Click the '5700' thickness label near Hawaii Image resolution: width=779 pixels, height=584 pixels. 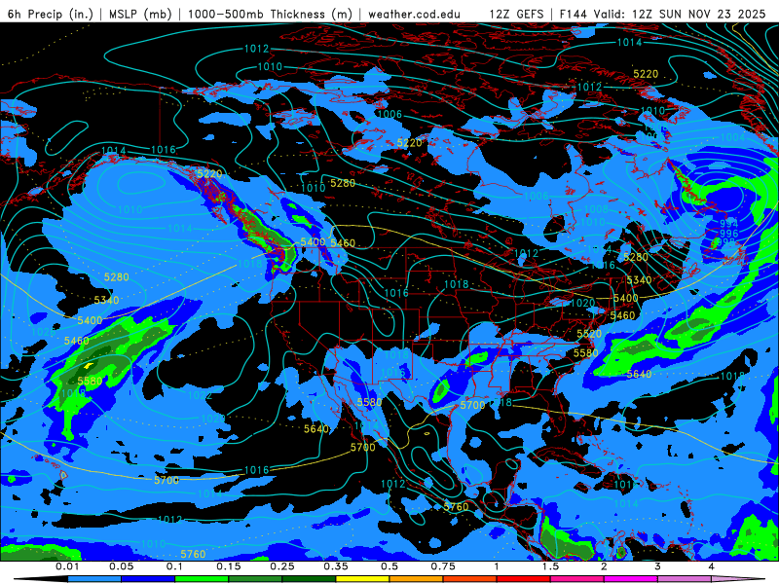(x=167, y=480)
